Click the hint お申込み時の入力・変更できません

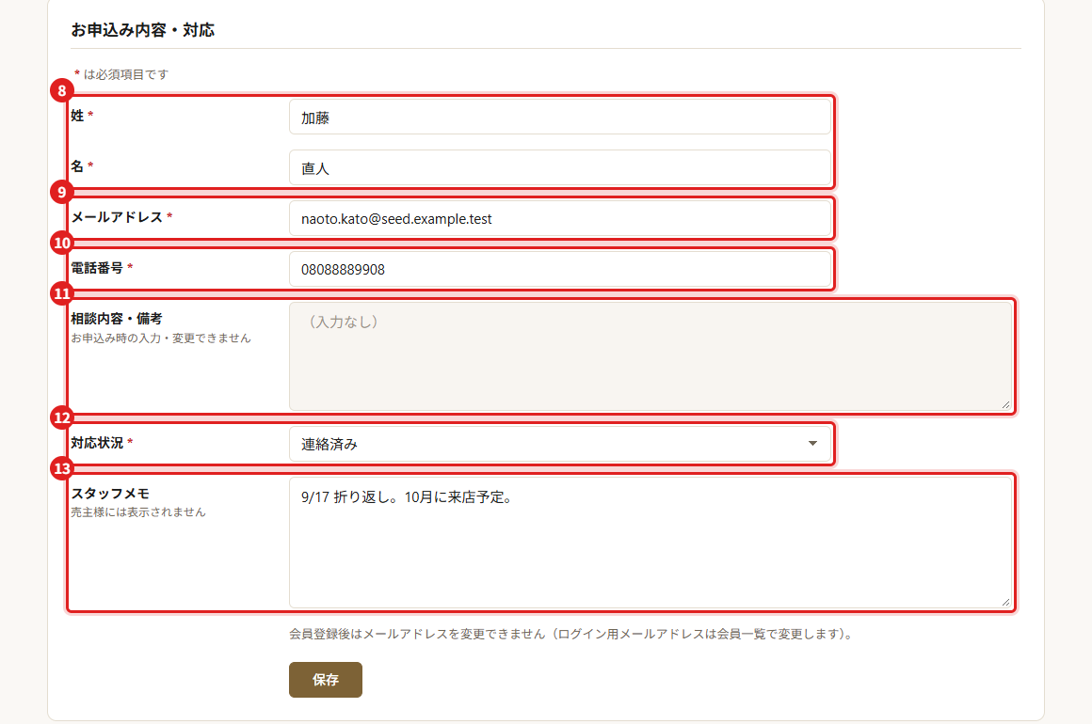[x=161, y=338]
